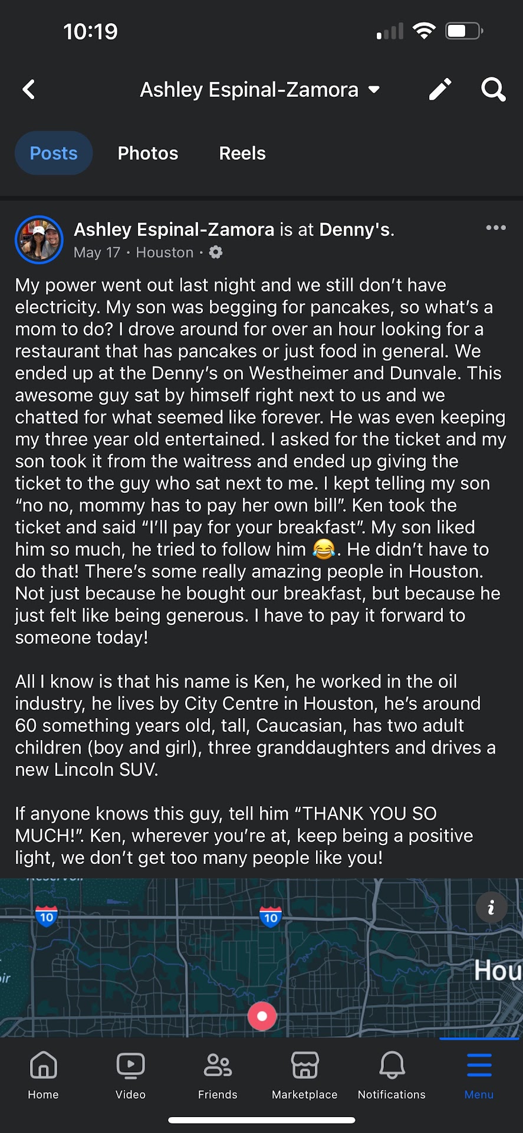Open the Denny's location link
Screen dimensions: 523x1133
[x=354, y=230]
